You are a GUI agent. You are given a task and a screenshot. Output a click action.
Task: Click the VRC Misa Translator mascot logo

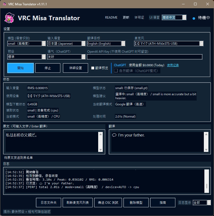[9, 18]
